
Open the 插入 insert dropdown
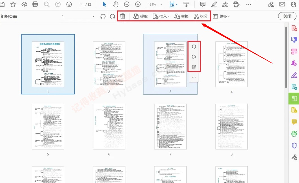pyautogui.click(x=161, y=16)
